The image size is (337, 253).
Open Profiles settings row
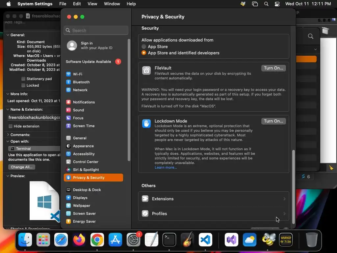214,213
